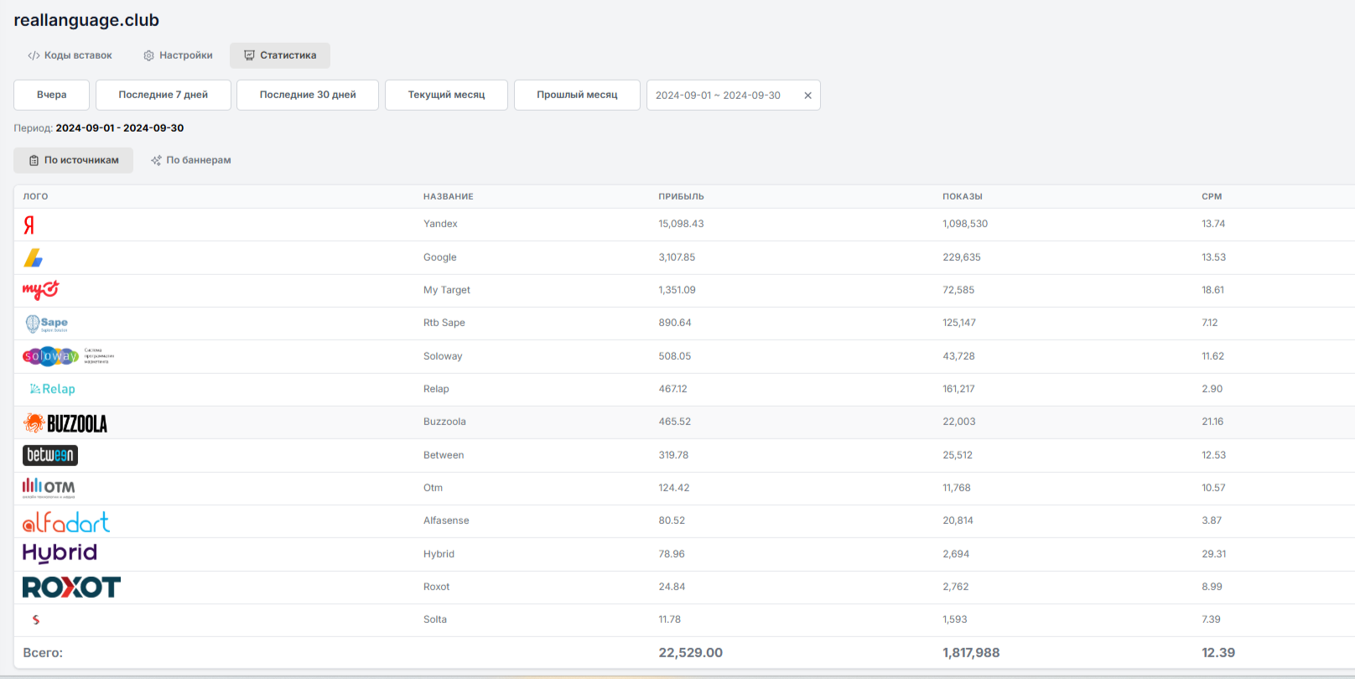Select the По источникам tab

[x=74, y=160]
